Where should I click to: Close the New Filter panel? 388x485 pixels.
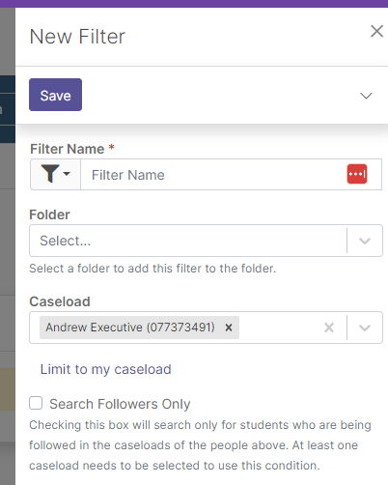point(376,31)
